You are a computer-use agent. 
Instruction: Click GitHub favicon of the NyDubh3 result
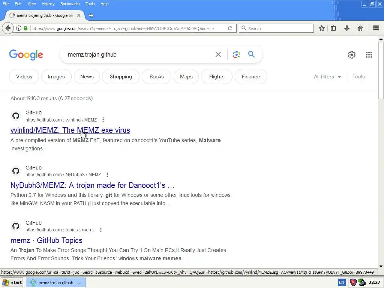coord(16,171)
